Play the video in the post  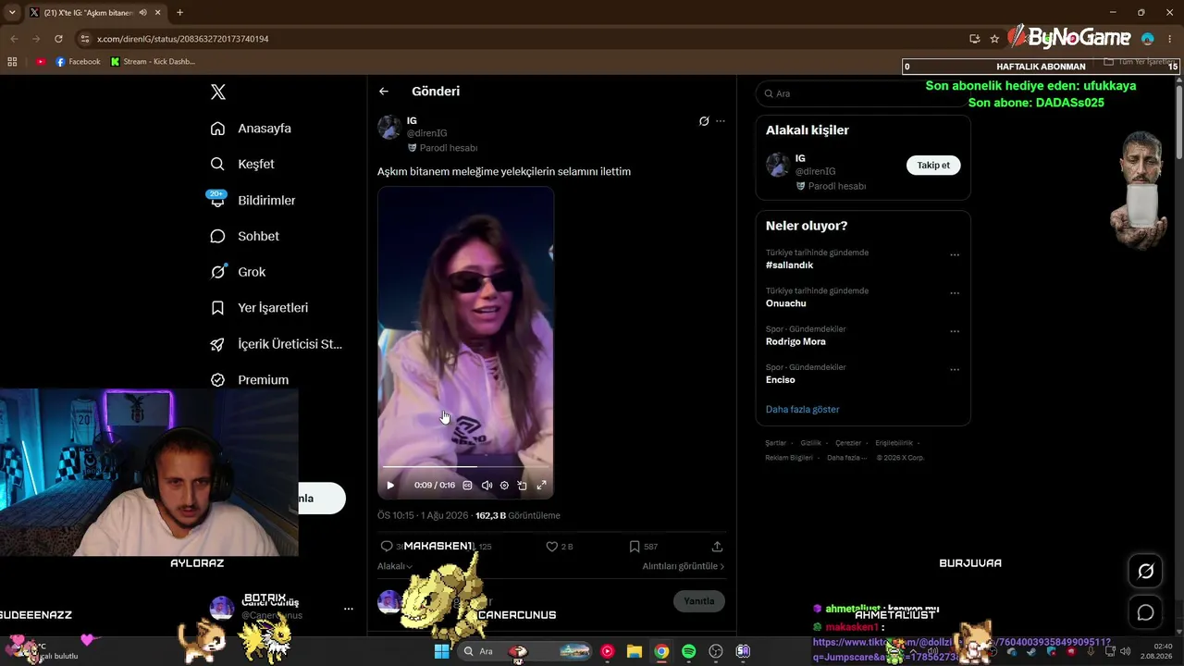(x=390, y=485)
